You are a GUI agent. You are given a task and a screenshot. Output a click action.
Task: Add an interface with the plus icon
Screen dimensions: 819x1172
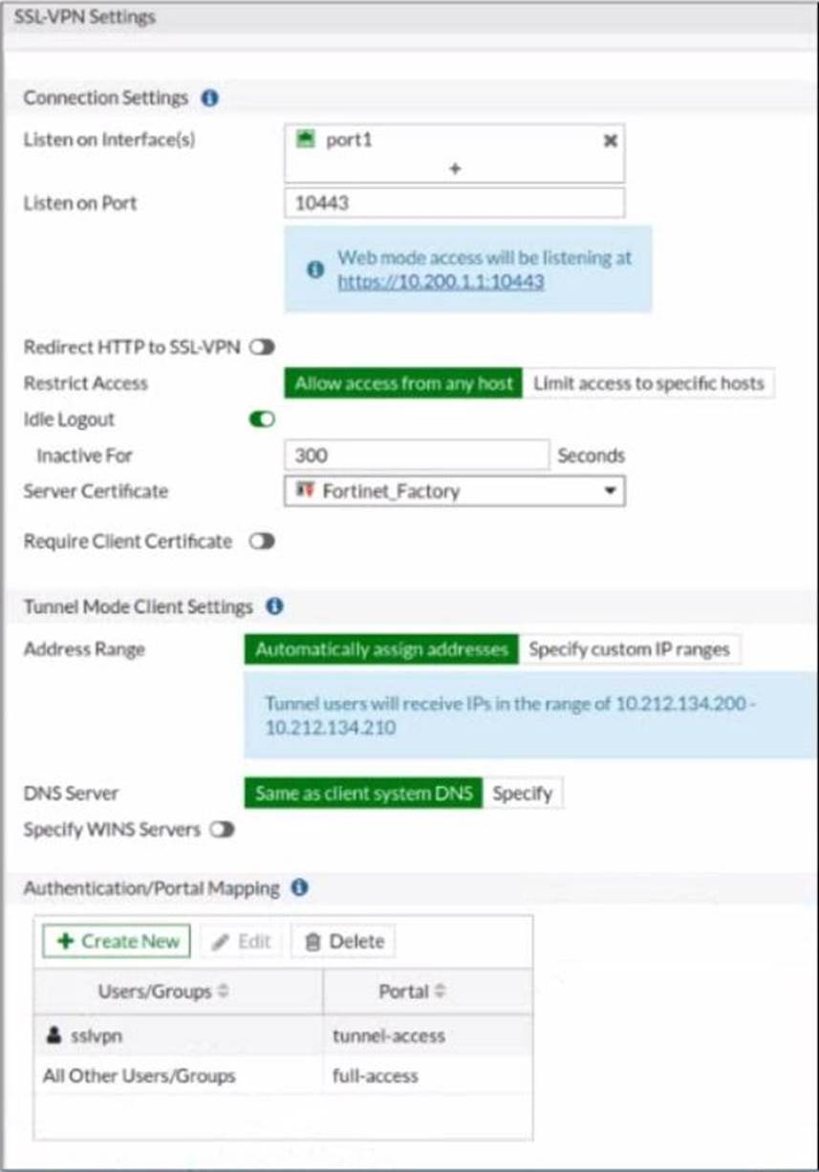tap(455, 168)
